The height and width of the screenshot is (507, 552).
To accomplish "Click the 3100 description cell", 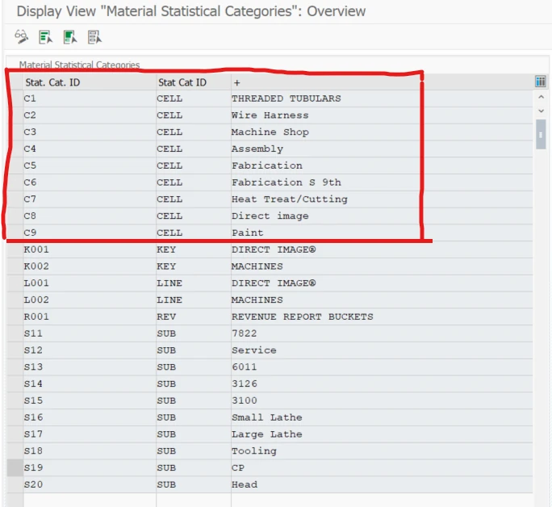I will pyautogui.click(x=382, y=400).
